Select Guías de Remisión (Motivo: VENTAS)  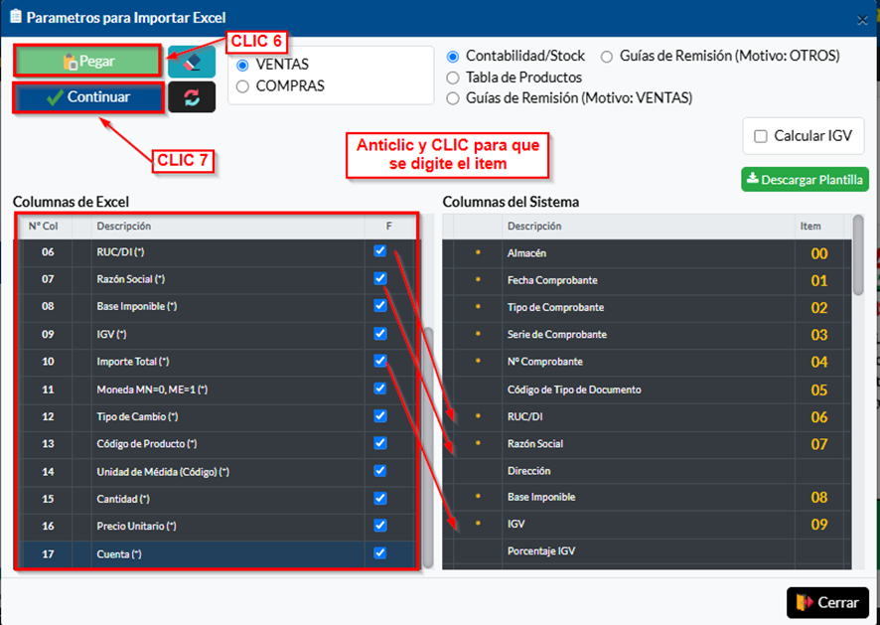[x=453, y=98]
